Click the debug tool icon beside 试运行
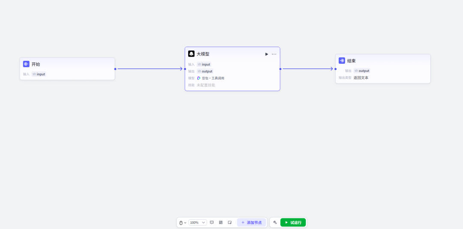This screenshot has width=463, height=229. pyautogui.click(x=275, y=223)
